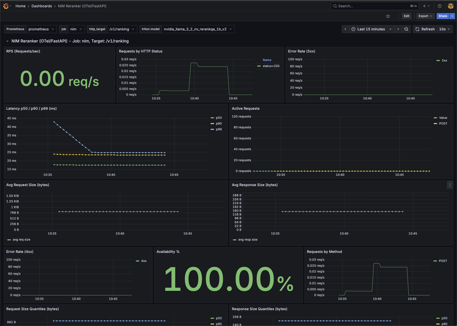
Task: Click the Refresh dashboard icon
Action: pyautogui.click(x=417, y=29)
